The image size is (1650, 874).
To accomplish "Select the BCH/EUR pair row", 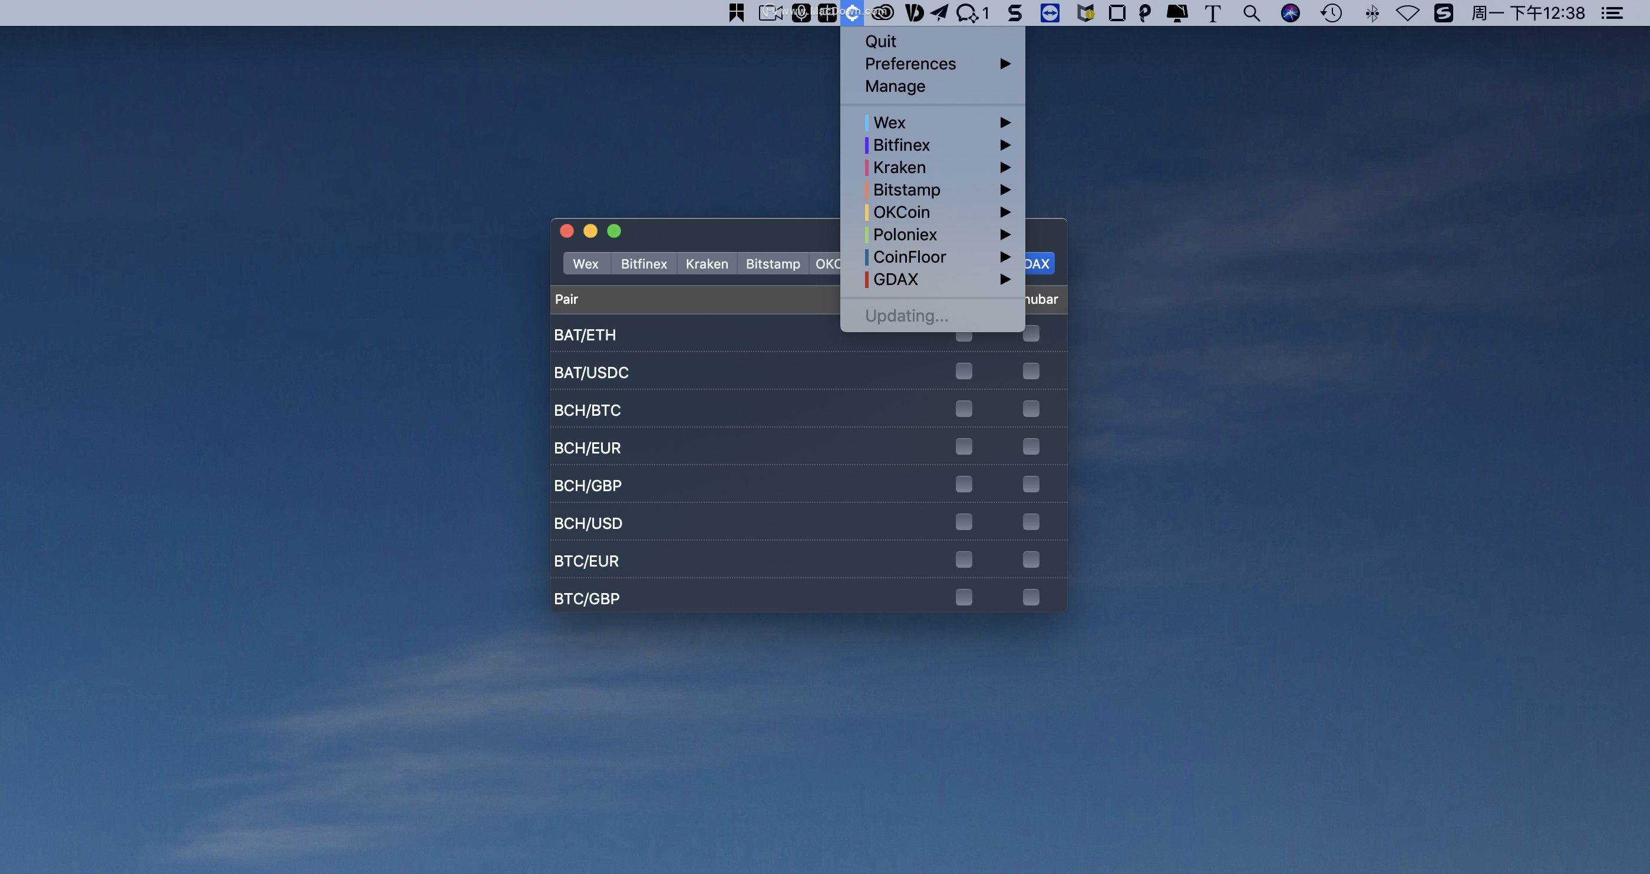I will pyautogui.click(x=808, y=447).
